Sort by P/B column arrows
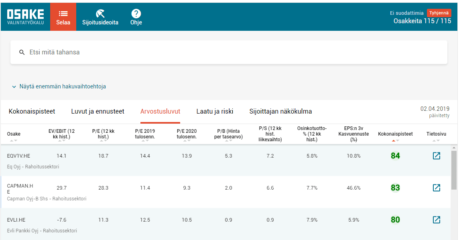The width and height of the screenshot is (459, 240). point(229,141)
